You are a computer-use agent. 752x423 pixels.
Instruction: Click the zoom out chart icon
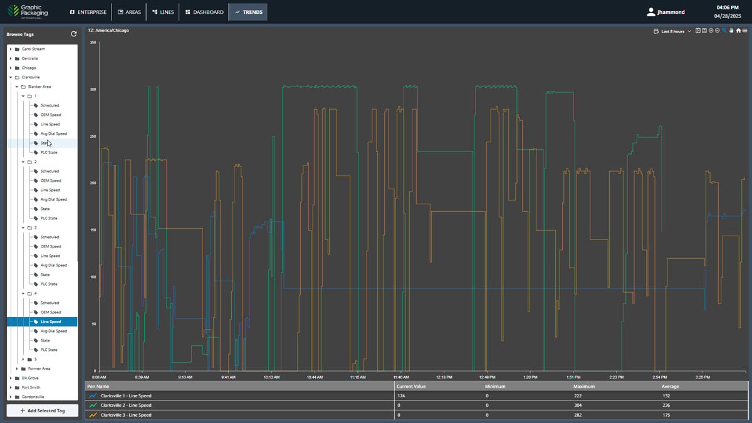(718, 31)
